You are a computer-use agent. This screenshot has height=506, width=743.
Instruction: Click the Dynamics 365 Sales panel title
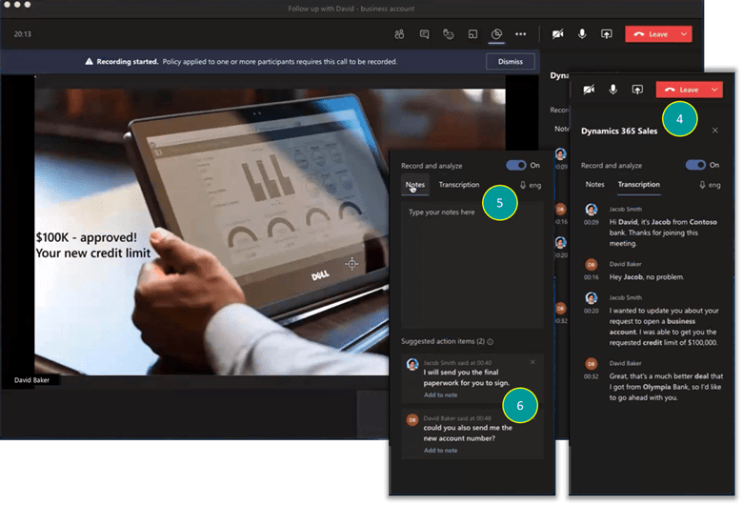point(619,131)
